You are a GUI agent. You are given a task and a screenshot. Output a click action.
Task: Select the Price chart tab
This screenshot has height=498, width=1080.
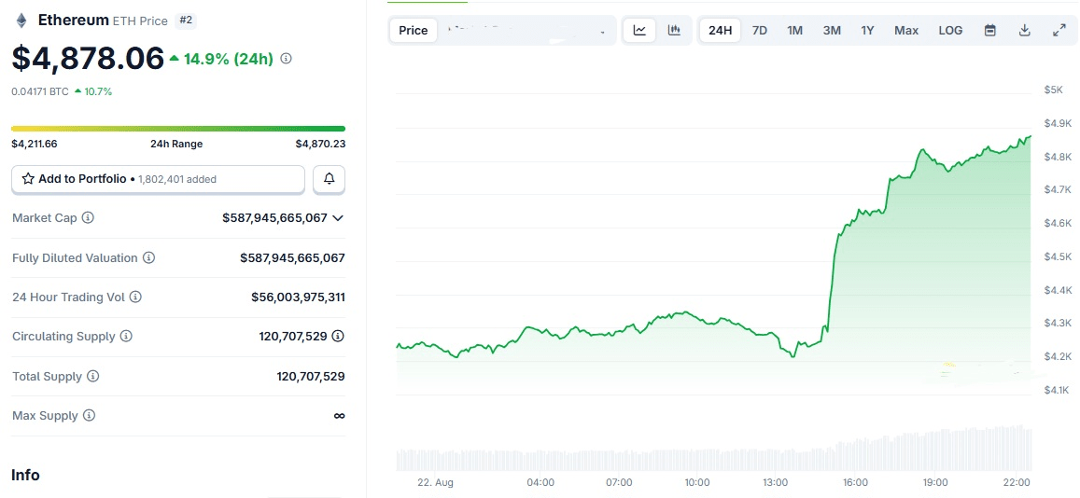[x=414, y=30]
